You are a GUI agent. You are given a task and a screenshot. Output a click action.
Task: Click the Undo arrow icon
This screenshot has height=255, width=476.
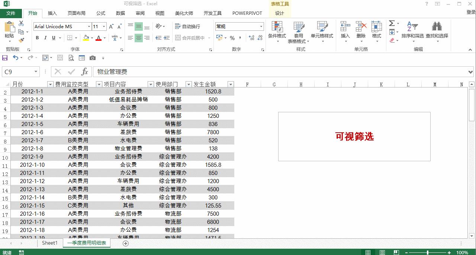(16, 58)
